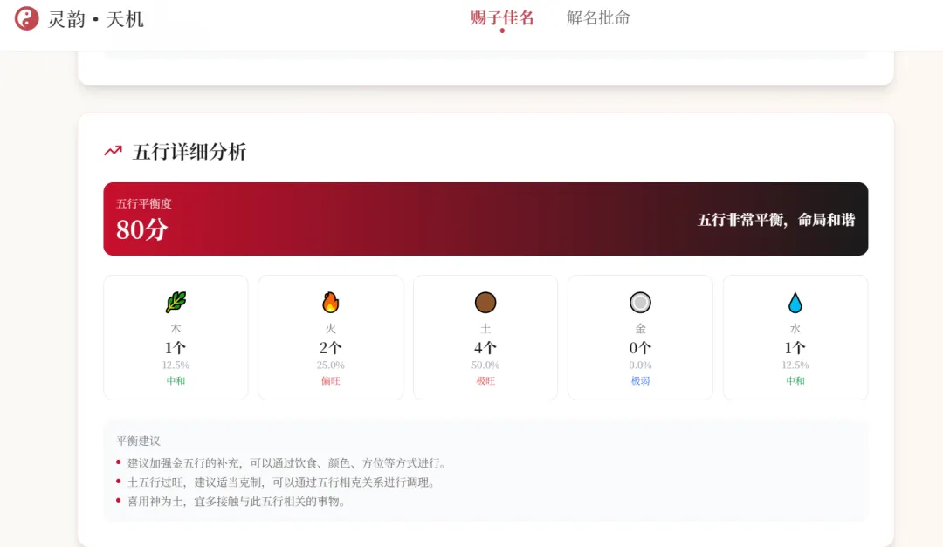Click the 4个 count in the 土 card
The image size is (943, 547).
pos(485,348)
